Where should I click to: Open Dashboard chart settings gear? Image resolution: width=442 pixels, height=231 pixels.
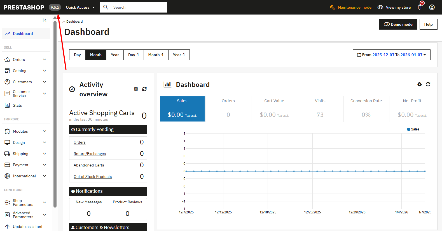pyautogui.click(x=420, y=84)
